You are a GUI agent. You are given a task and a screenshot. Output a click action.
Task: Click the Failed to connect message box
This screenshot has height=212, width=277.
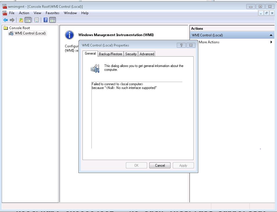137,115
